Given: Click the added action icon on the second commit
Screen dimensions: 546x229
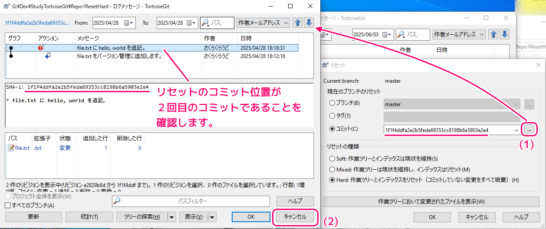Looking at the screenshot, I should (x=48, y=56).
